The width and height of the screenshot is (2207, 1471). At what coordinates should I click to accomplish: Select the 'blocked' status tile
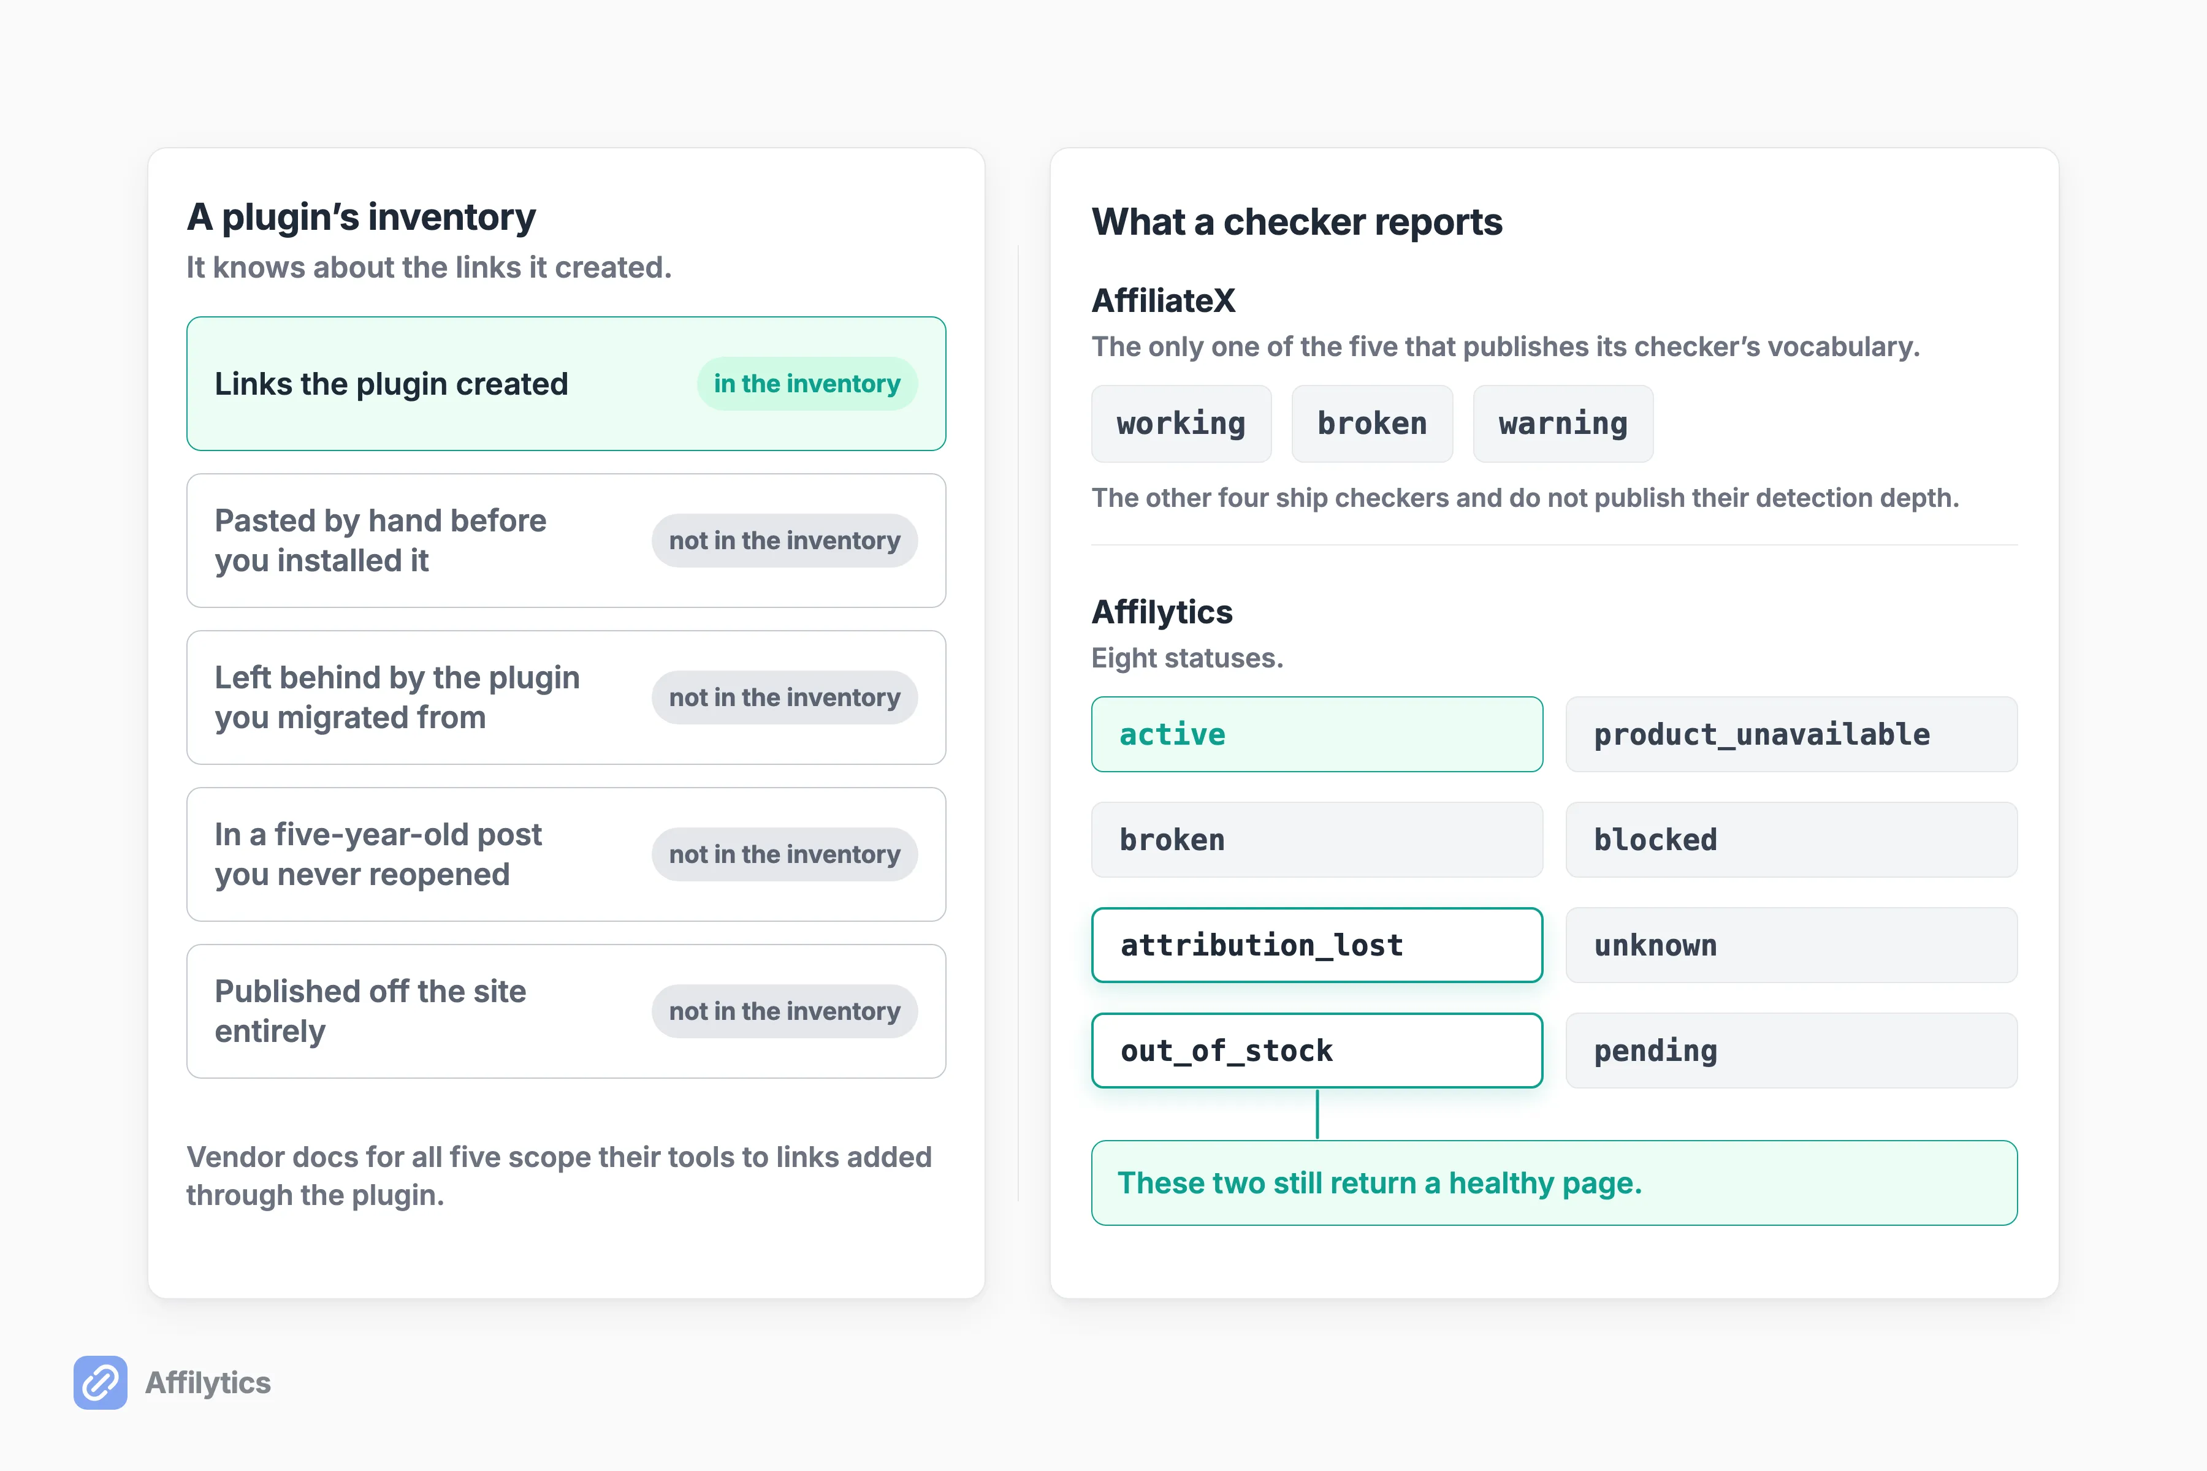(x=1791, y=838)
